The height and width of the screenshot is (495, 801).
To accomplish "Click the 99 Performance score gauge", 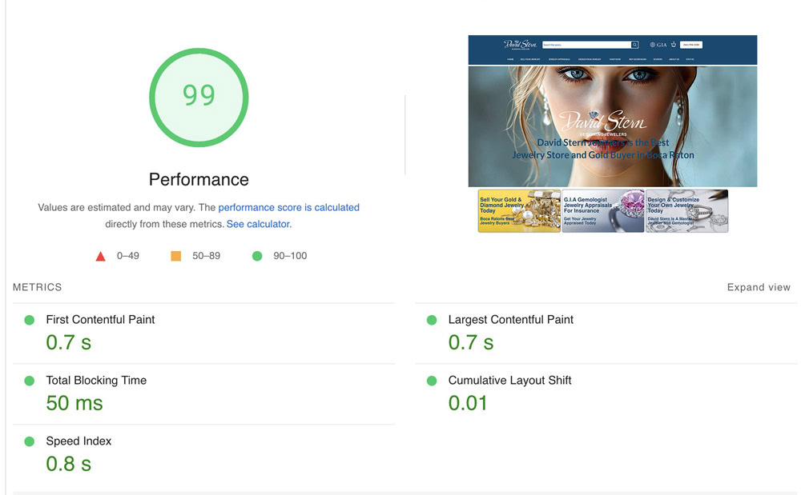I will [x=199, y=95].
